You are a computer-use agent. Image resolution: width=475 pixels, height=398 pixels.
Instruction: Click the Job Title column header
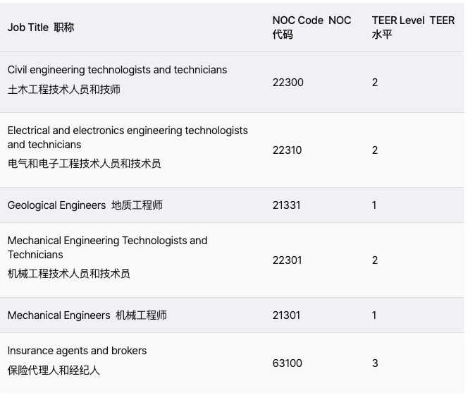pos(41,28)
